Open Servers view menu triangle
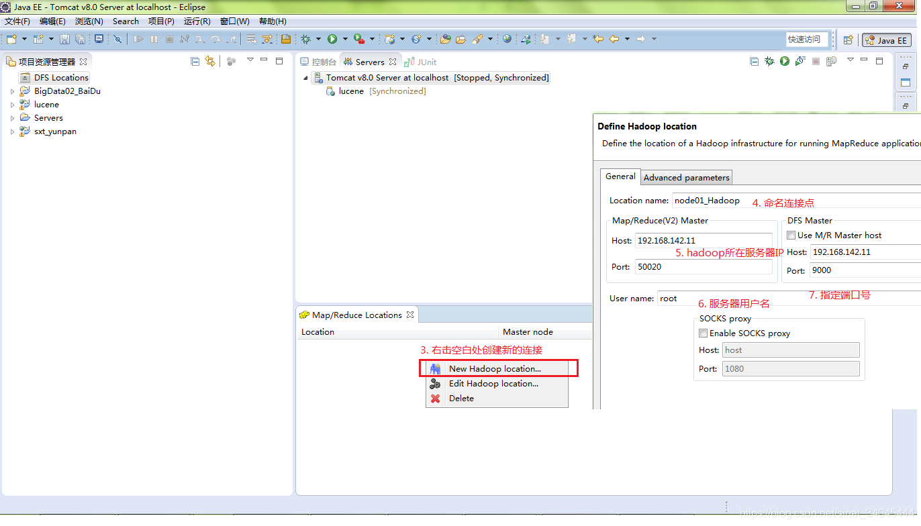Image resolution: width=921 pixels, height=526 pixels. (850, 60)
